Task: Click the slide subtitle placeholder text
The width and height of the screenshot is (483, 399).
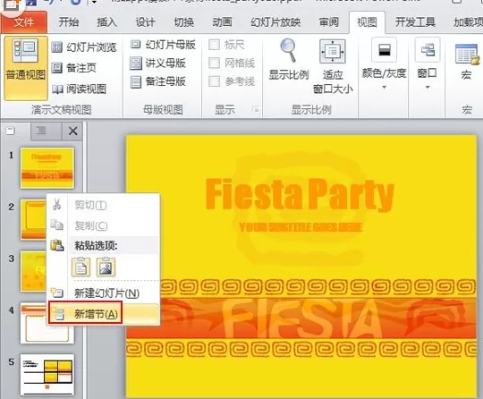Action: point(301,227)
